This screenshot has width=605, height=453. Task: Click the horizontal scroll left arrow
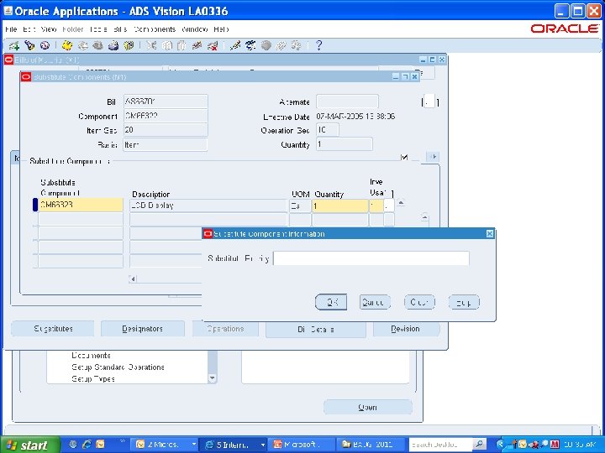(x=133, y=279)
